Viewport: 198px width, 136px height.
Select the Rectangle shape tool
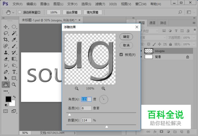coord(14,78)
